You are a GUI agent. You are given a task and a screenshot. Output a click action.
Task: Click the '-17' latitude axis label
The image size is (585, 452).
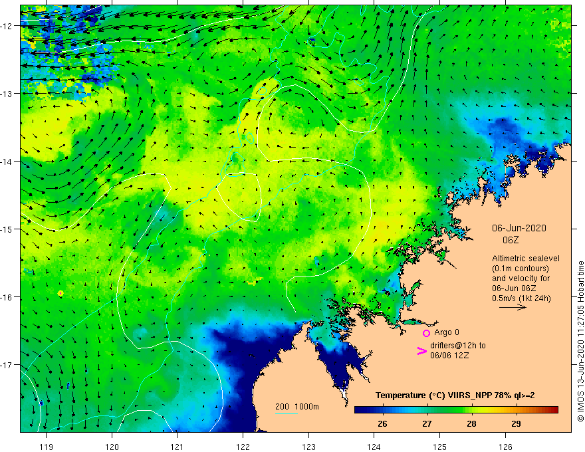[7, 365]
